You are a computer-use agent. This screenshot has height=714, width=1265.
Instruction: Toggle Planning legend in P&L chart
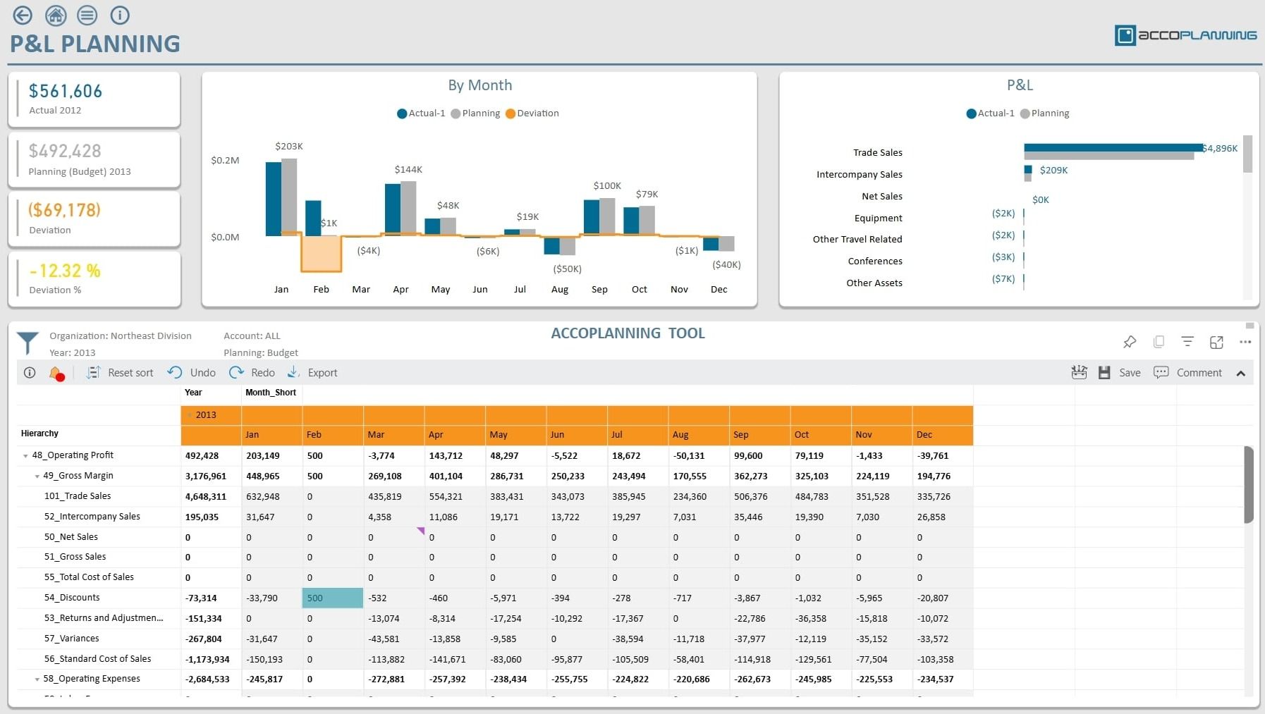pos(1044,113)
